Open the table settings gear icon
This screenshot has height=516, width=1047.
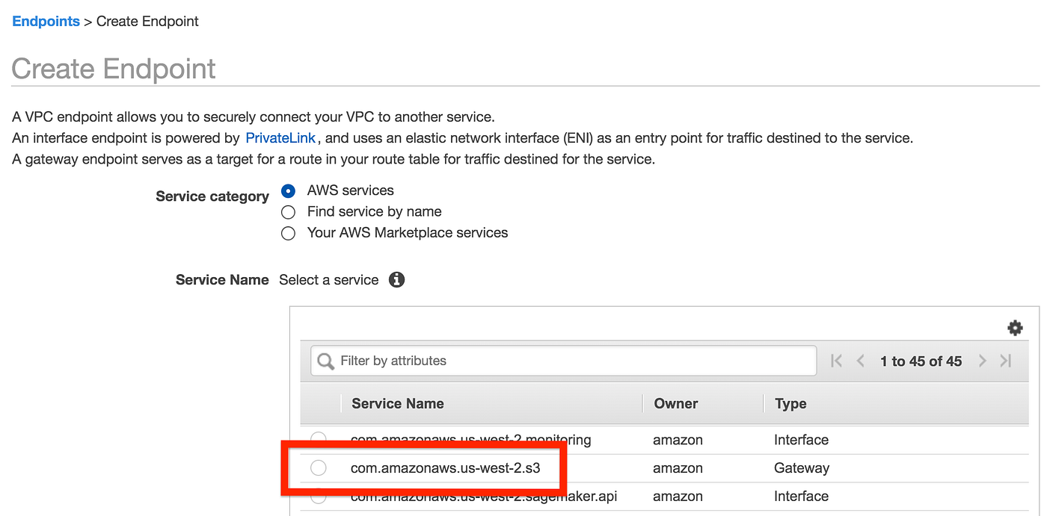tap(1015, 327)
